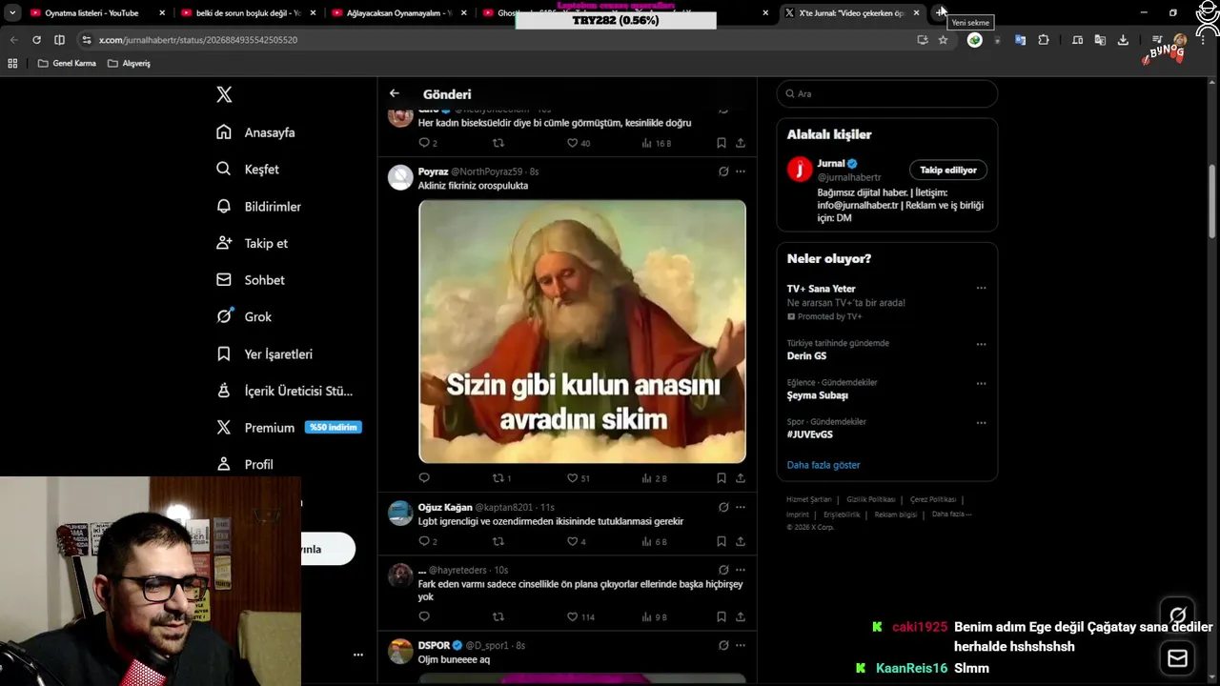Image resolution: width=1220 pixels, height=686 pixels.
Task: Open Yer İşaretleri bookmarks
Action: coord(264,353)
